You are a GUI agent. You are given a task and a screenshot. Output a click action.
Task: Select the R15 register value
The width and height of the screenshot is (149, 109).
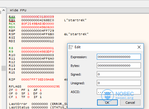coord(38,73)
